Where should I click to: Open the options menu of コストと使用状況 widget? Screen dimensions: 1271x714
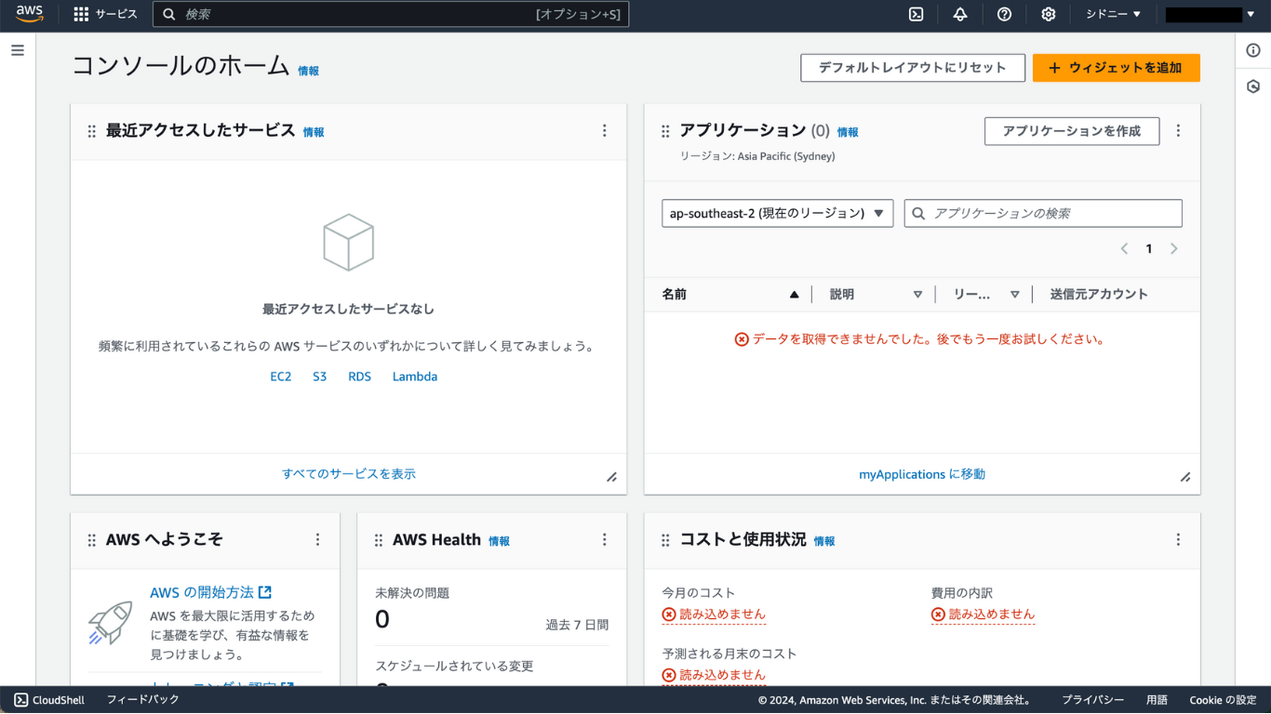[1178, 540]
